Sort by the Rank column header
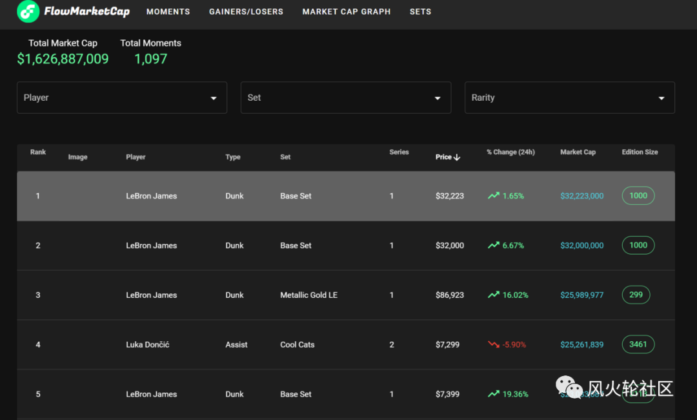This screenshot has height=420, width=697. 38,152
